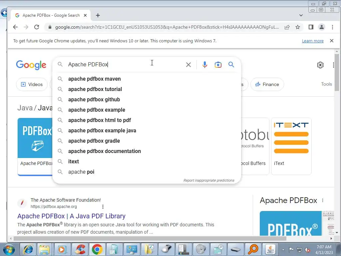The image size is (341, 256).
Task: Choose suggestion apache pdfbox gradle
Action: pos(147,141)
